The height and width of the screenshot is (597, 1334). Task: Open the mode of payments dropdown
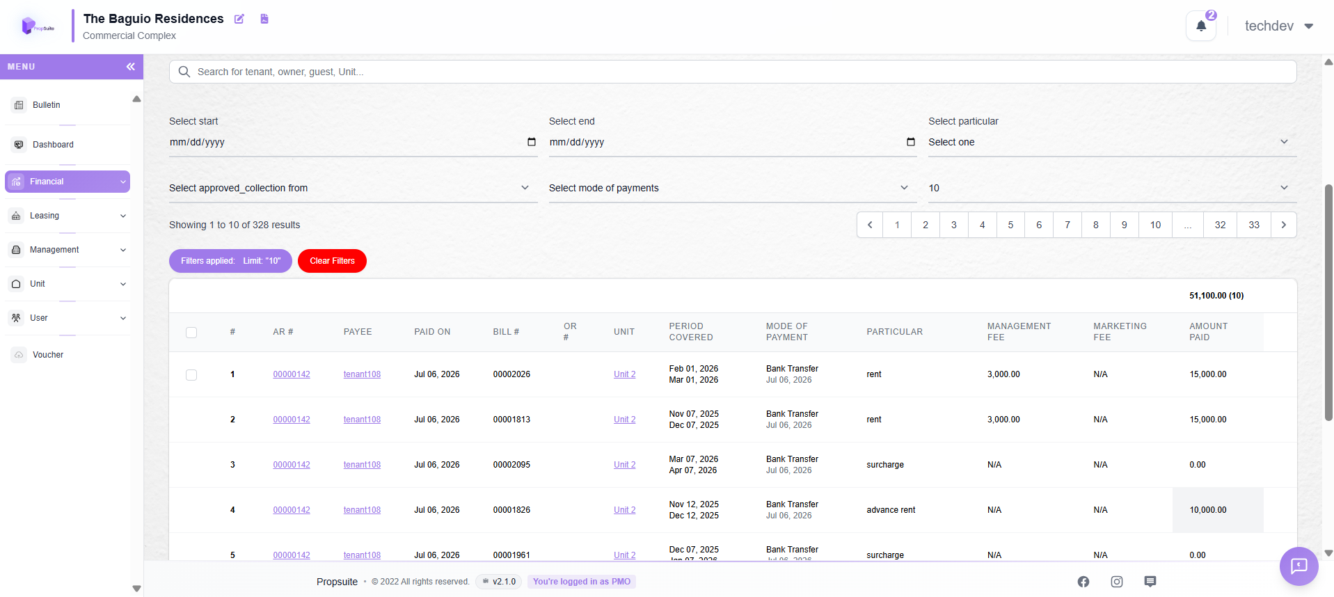pyautogui.click(x=732, y=188)
